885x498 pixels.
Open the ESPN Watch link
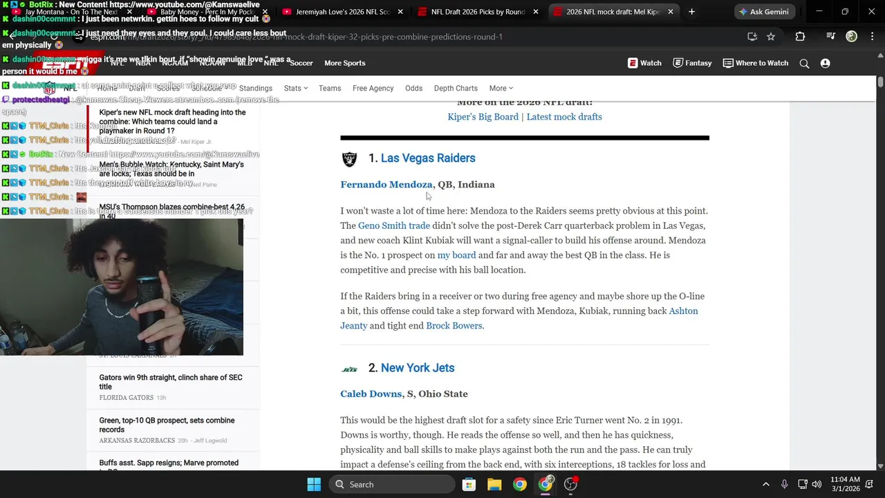[644, 63]
